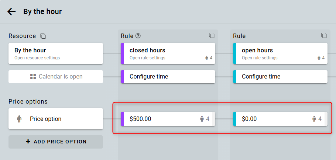The image size is (336, 160).
Task: Click Add Price Option button
Action: click(56, 142)
